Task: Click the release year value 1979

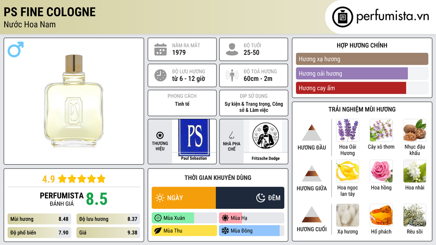Action: [x=179, y=52]
